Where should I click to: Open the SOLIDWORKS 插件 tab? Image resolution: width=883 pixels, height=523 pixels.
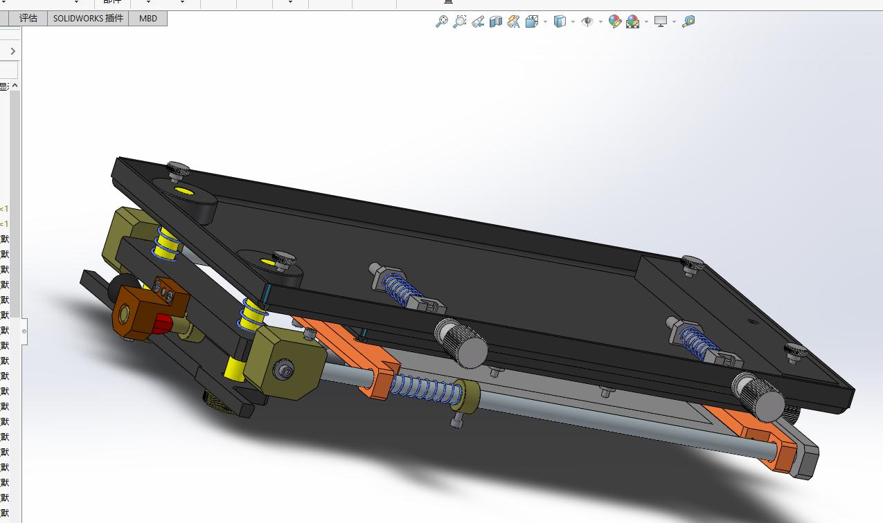coord(88,19)
